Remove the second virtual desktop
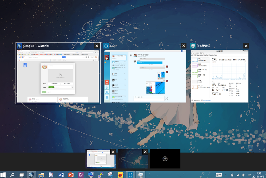This screenshot has width=266, height=178. [145, 152]
